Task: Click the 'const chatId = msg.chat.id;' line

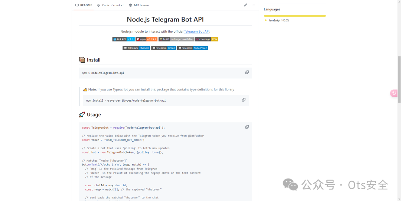Action: 106,185
